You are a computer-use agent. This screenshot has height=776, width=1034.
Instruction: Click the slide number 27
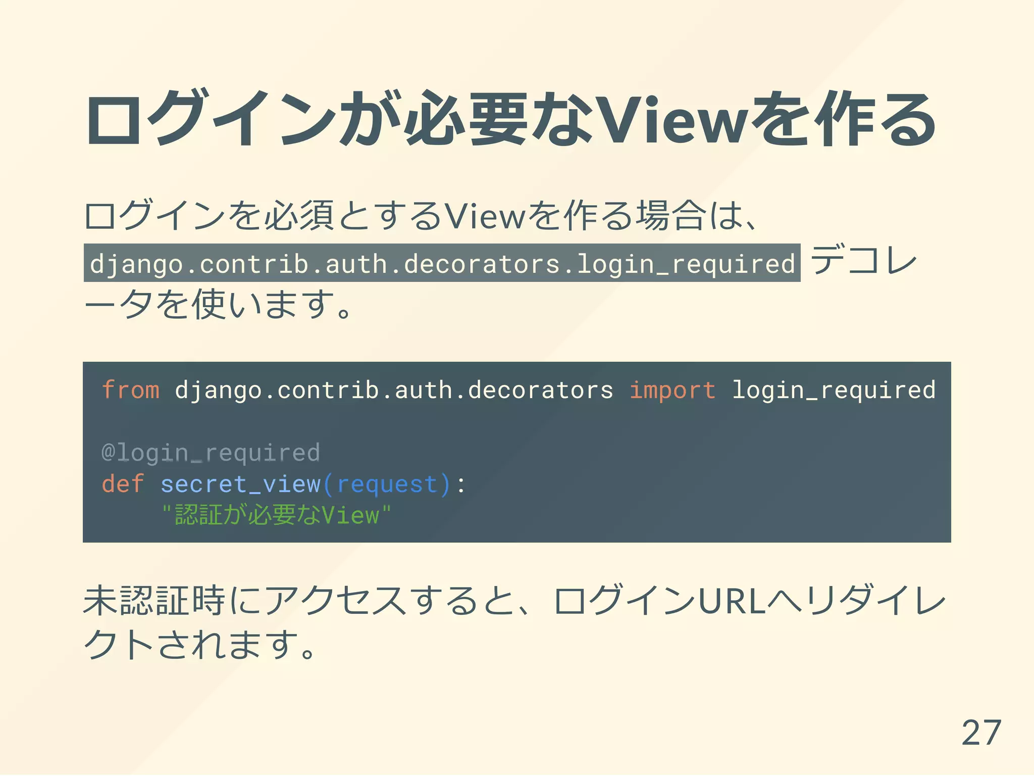click(x=981, y=733)
